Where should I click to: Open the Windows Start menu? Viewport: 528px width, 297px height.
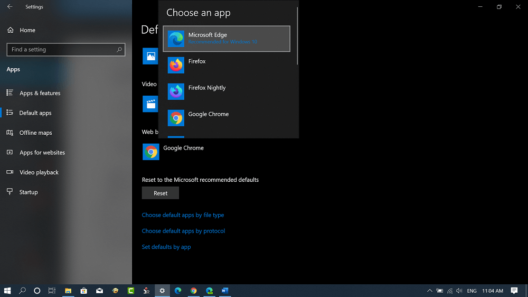(7, 291)
